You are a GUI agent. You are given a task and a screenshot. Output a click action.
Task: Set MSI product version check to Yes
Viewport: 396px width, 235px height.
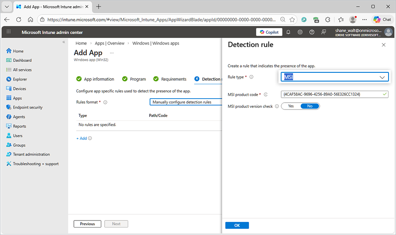[x=291, y=106]
